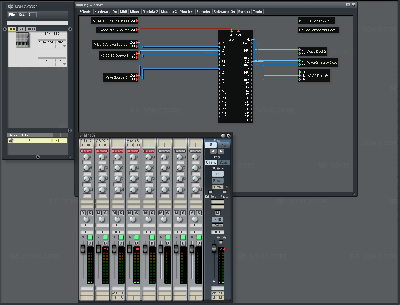Click the Clk port of ASIO2 Dest-64
This screenshot has width=400, height=305.
300,72
